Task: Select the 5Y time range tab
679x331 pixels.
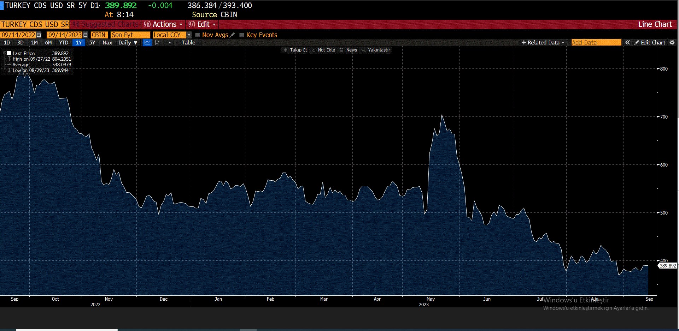Action: click(92, 43)
